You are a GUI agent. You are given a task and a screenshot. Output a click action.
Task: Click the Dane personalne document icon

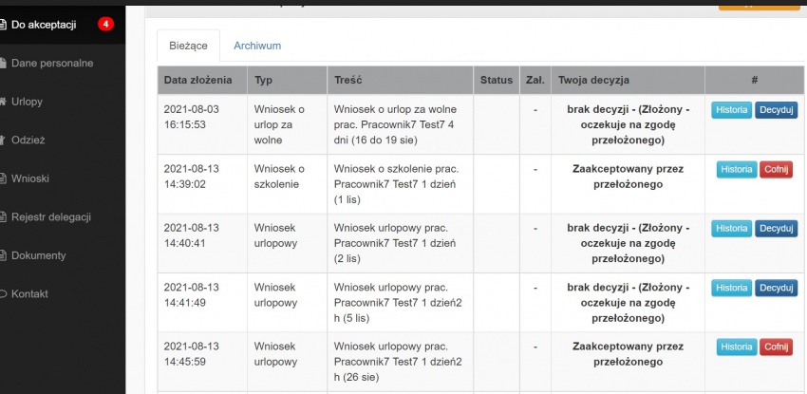click(x=3, y=64)
